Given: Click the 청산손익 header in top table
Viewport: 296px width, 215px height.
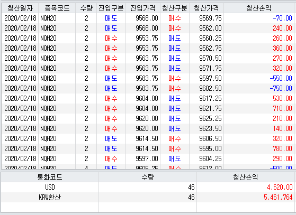Looking at the screenshot, I should point(259,8).
